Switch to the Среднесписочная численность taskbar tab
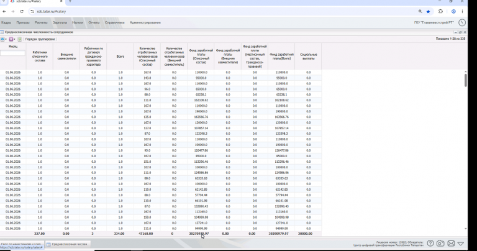This screenshot has width=477, height=251. (68, 244)
